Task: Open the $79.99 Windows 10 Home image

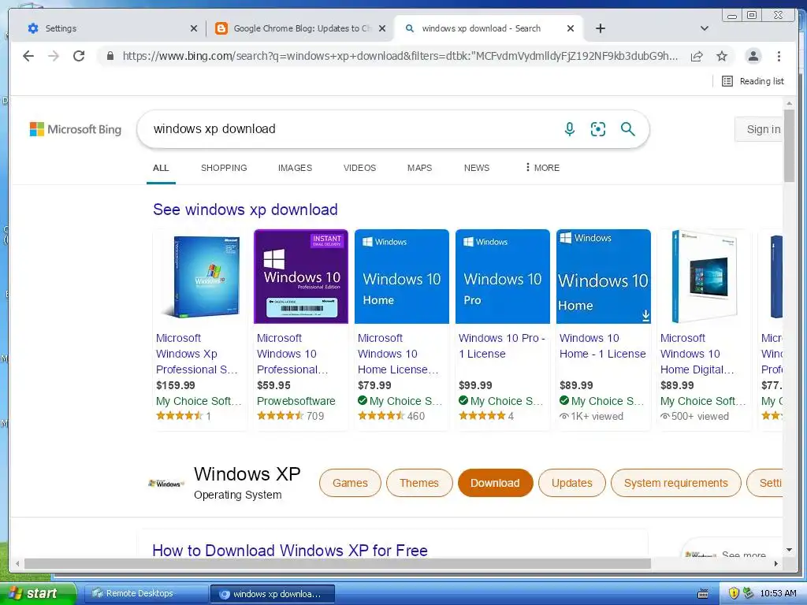Action: (x=402, y=277)
